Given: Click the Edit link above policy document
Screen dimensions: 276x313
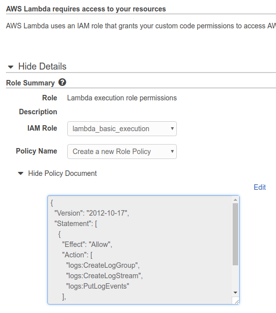Looking at the screenshot, I should click(x=260, y=187).
